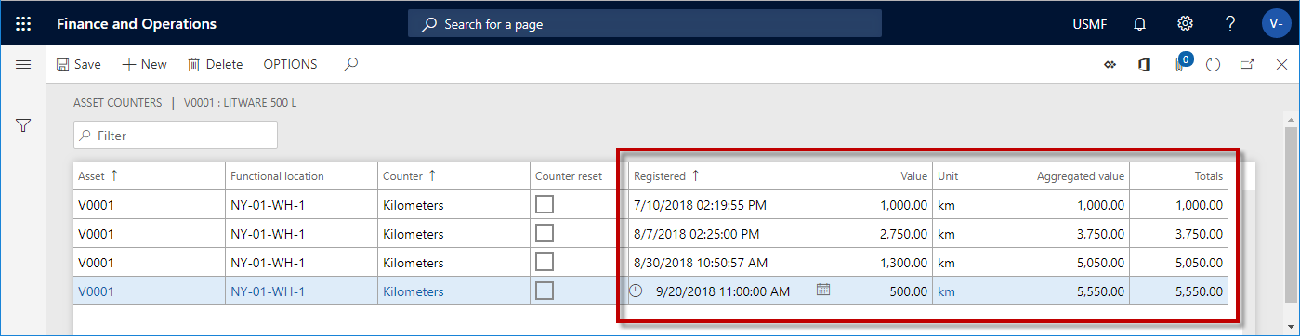1300x336 pixels.
Task: Expand the hamburger navigation pane
Action: click(x=23, y=65)
